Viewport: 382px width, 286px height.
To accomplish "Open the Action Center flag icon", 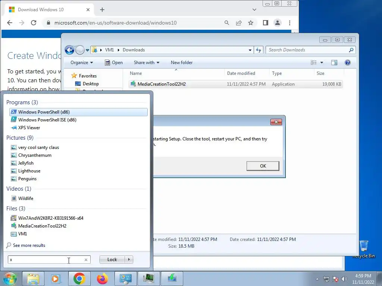I will coord(335,279).
